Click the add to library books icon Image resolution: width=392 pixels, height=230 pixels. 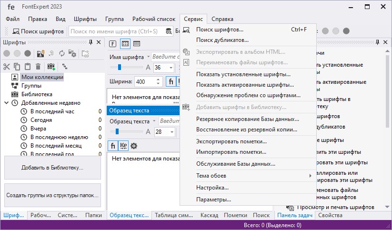[x=51, y=67]
